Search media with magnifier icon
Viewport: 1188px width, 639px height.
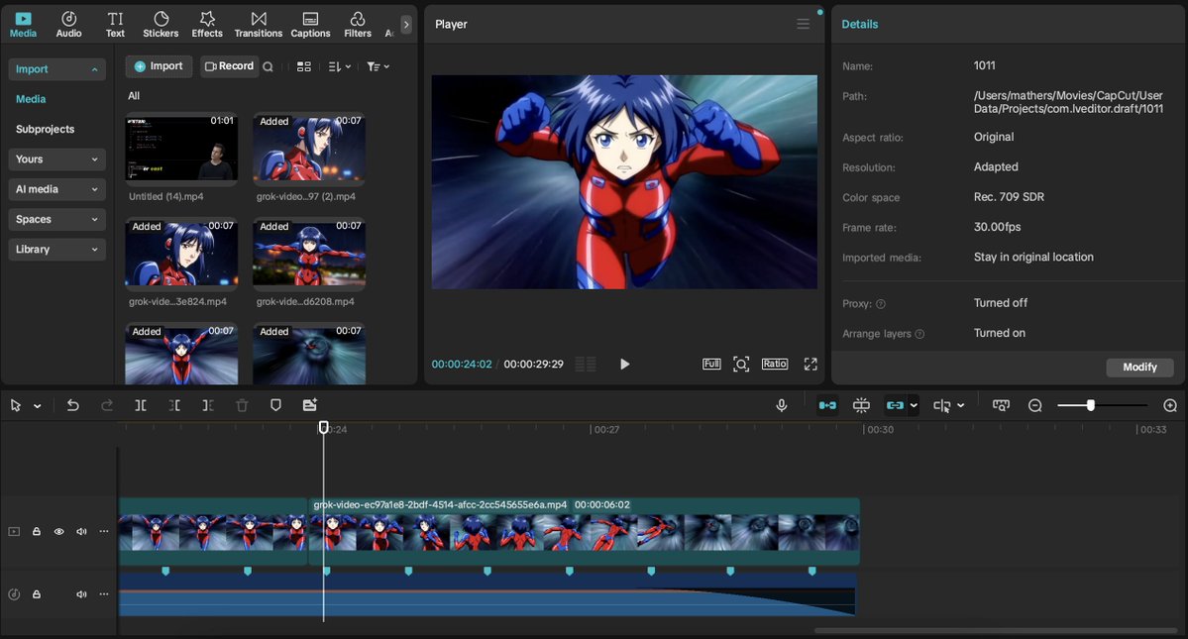point(268,66)
